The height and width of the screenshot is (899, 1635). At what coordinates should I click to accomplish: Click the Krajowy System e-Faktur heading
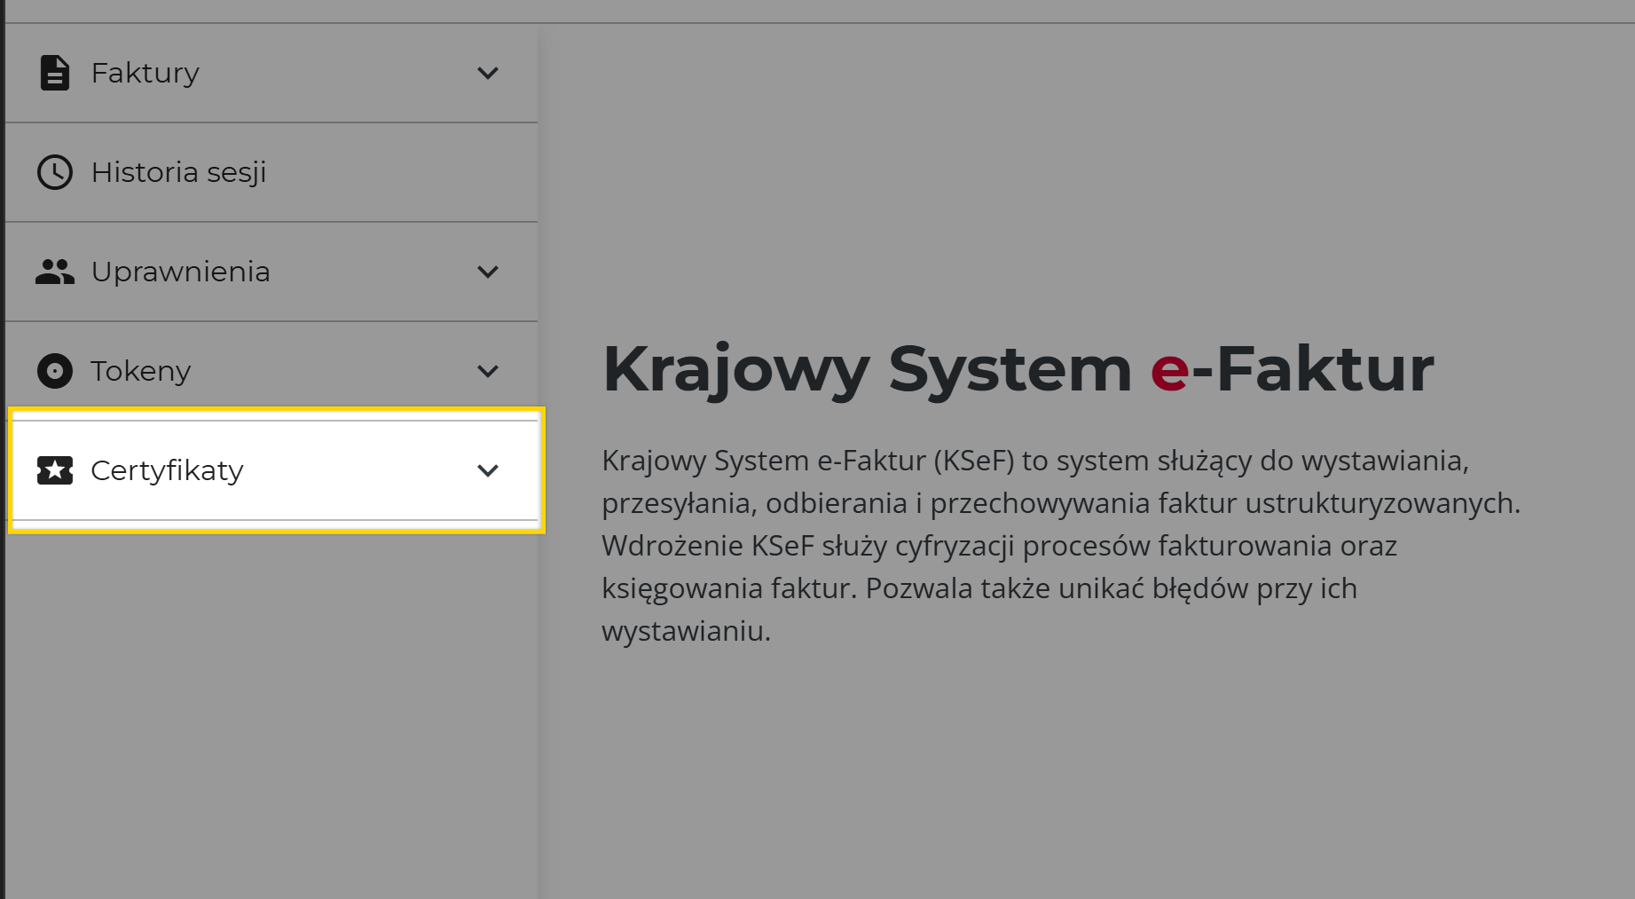[x=1018, y=369]
